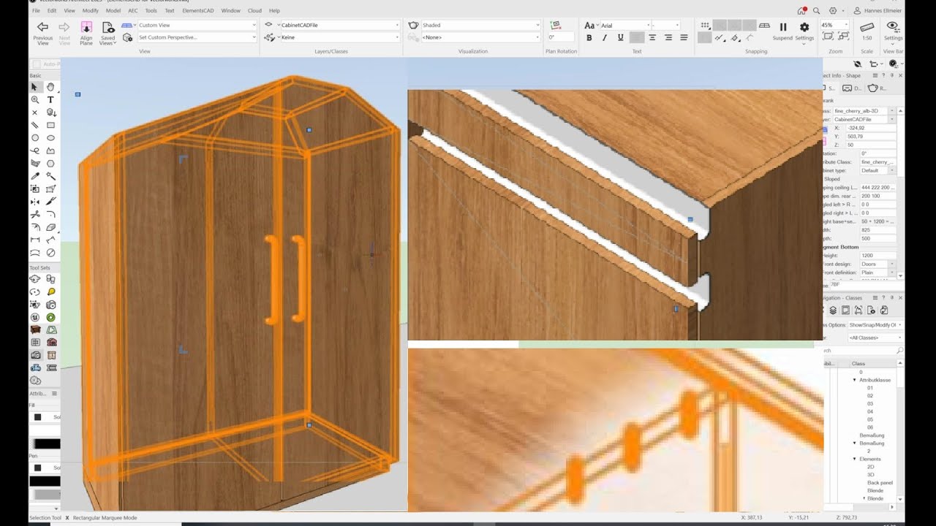Open the Custom View dropdown
The height and width of the screenshot is (526, 936).
pyautogui.click(x=197, y=25)
